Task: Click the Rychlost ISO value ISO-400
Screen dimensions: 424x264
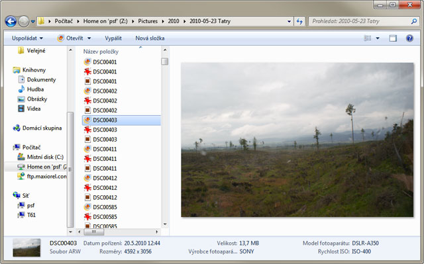Action: [x=361, y=251]
